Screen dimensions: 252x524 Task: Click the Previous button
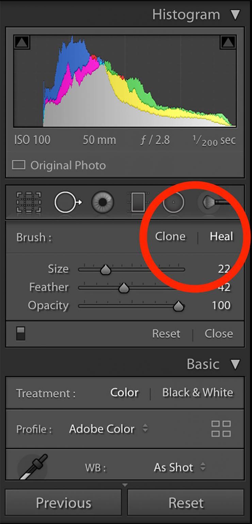point(63,502)
